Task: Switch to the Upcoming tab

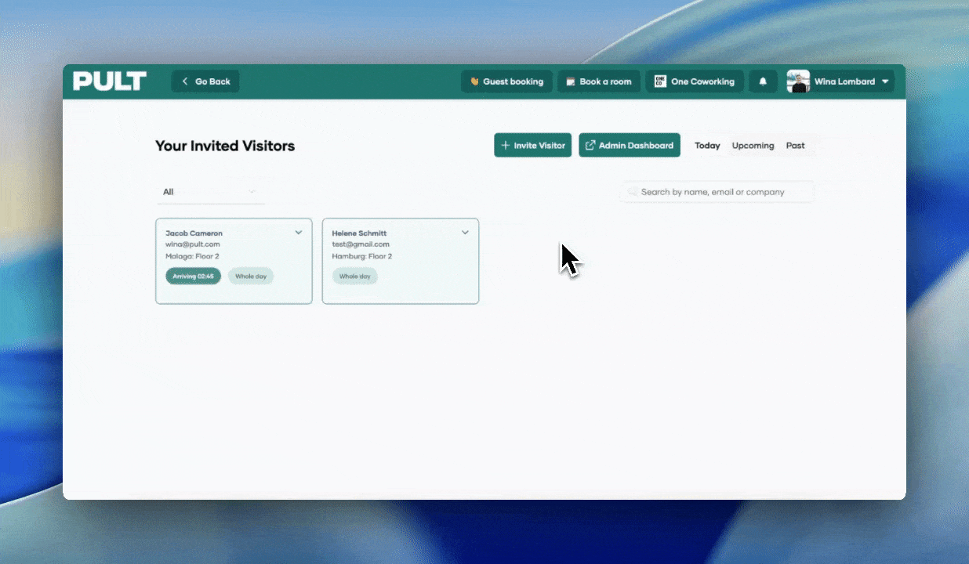Action: click(x=753, y=146)
